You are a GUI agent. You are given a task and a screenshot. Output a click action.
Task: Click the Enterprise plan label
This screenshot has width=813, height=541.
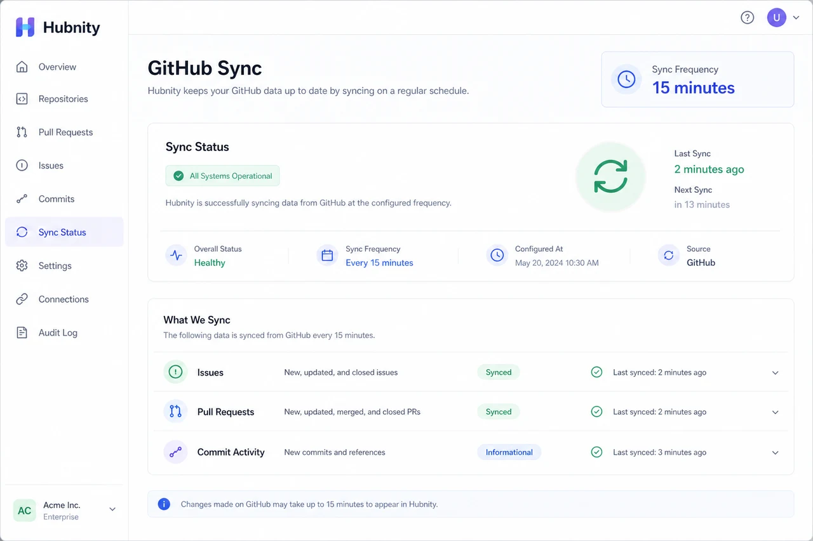pyautogui.click(x=61, y=517)
